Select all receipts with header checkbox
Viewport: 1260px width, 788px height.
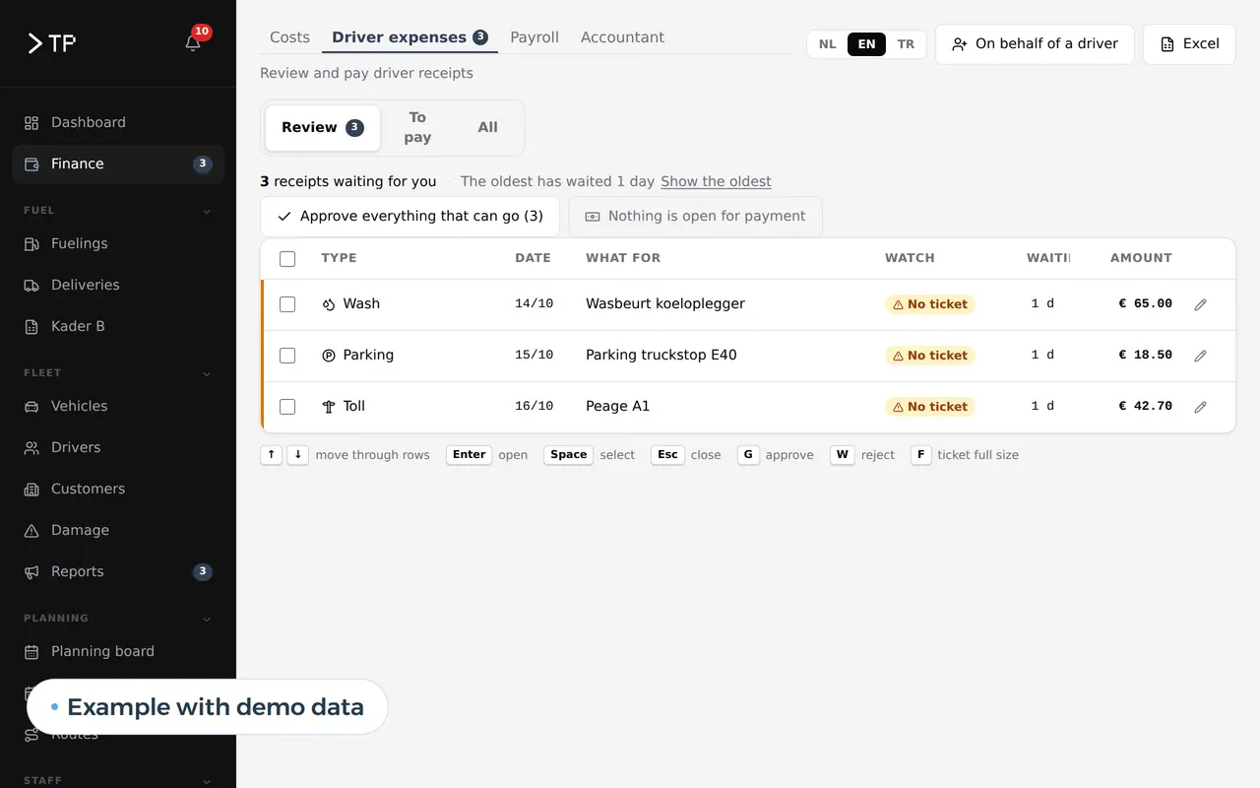[287, 259]
